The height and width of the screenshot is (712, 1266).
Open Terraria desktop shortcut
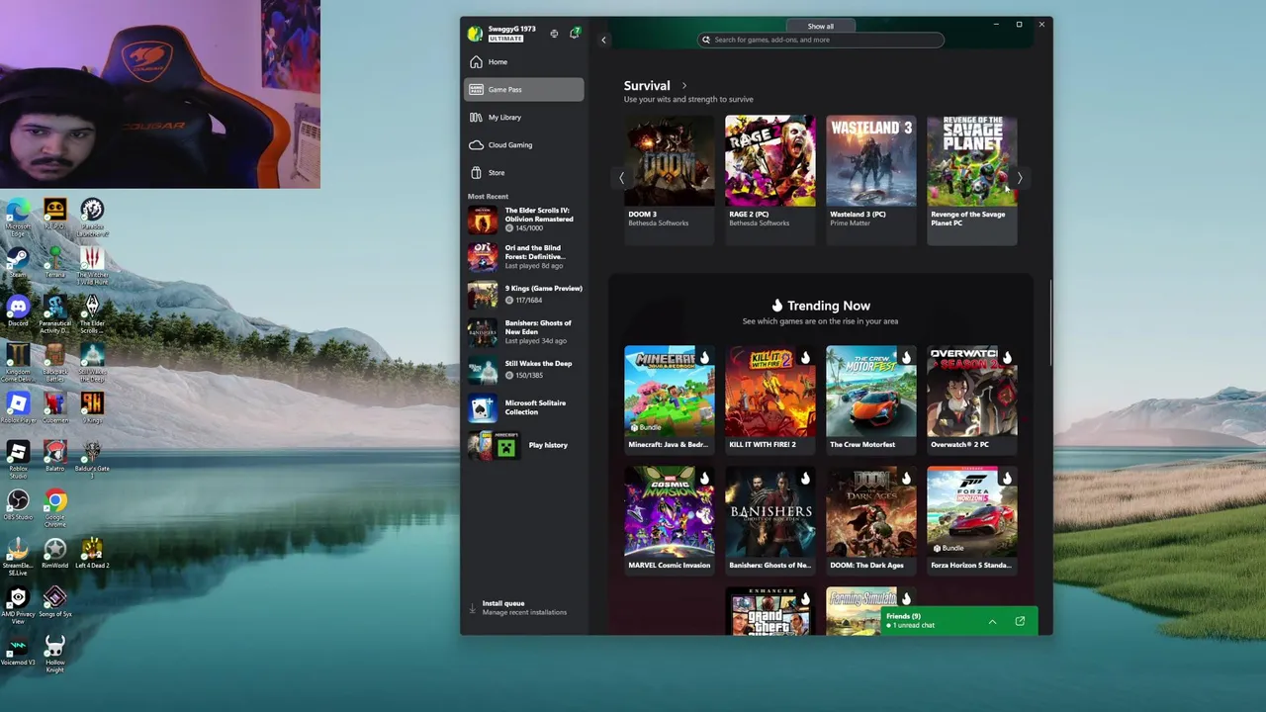[54, 263]
